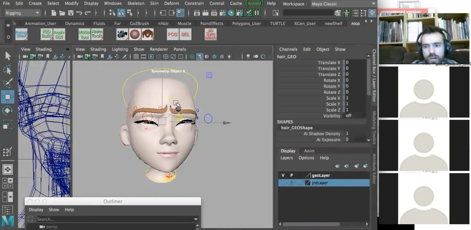Toggle the P playback box on jntLayer
The width and height of the screenshot is (471, 230).
(291, 183)
